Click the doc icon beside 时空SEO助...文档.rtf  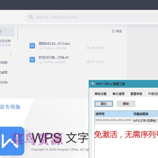pyautogui.click(x=32, y=60)
